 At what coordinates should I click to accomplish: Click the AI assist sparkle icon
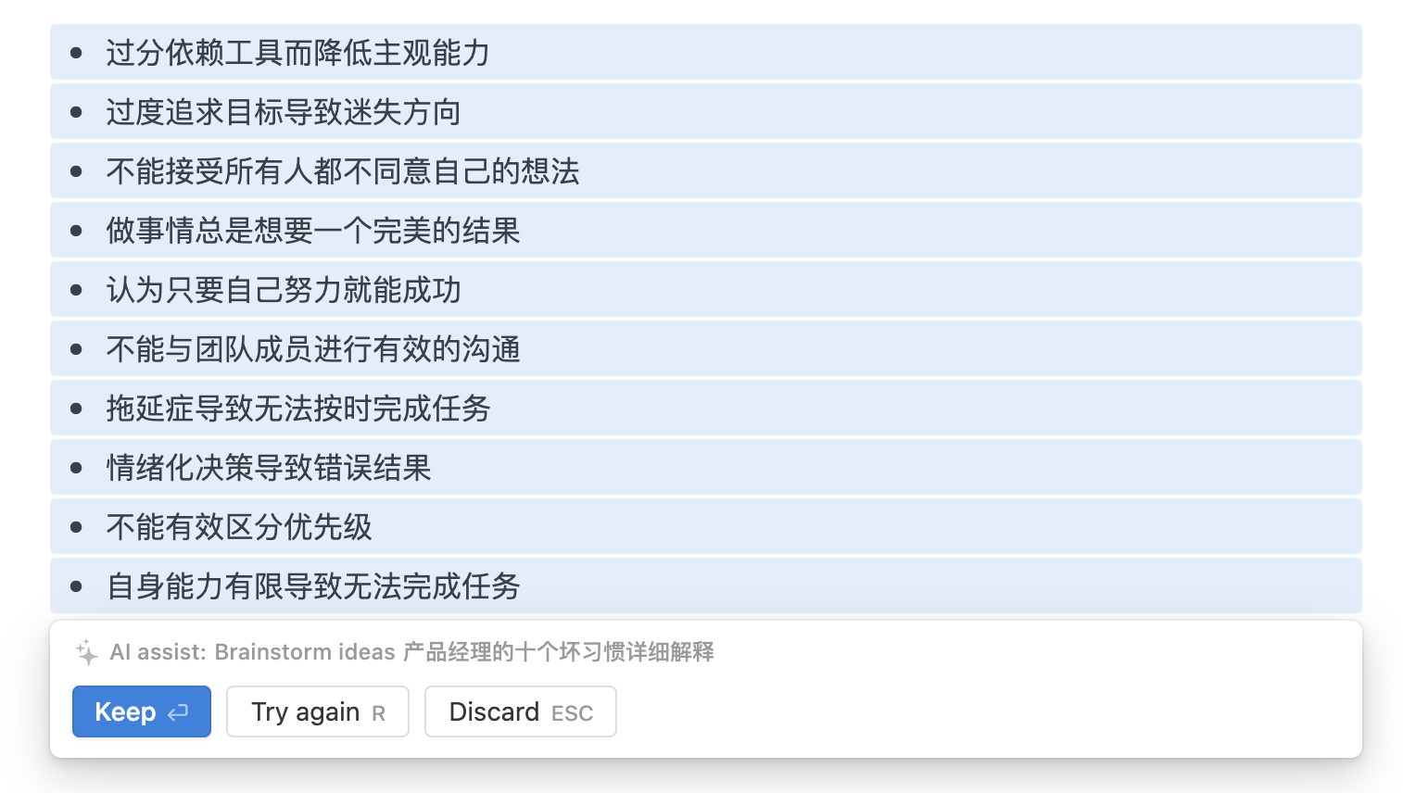[x=86, y=652]
